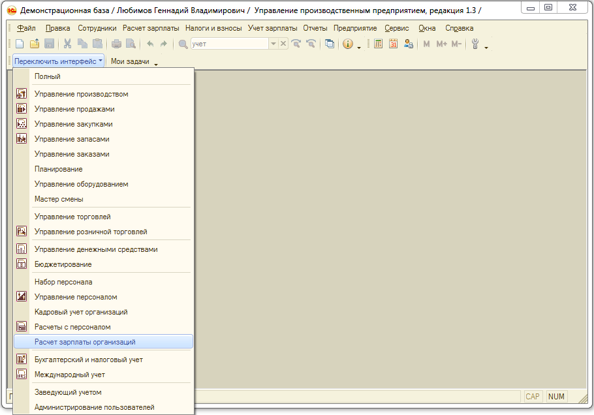594x415 pixels.
Task: Expand the toolbar options arrow after Мои задачи
Action: [156, 63]
